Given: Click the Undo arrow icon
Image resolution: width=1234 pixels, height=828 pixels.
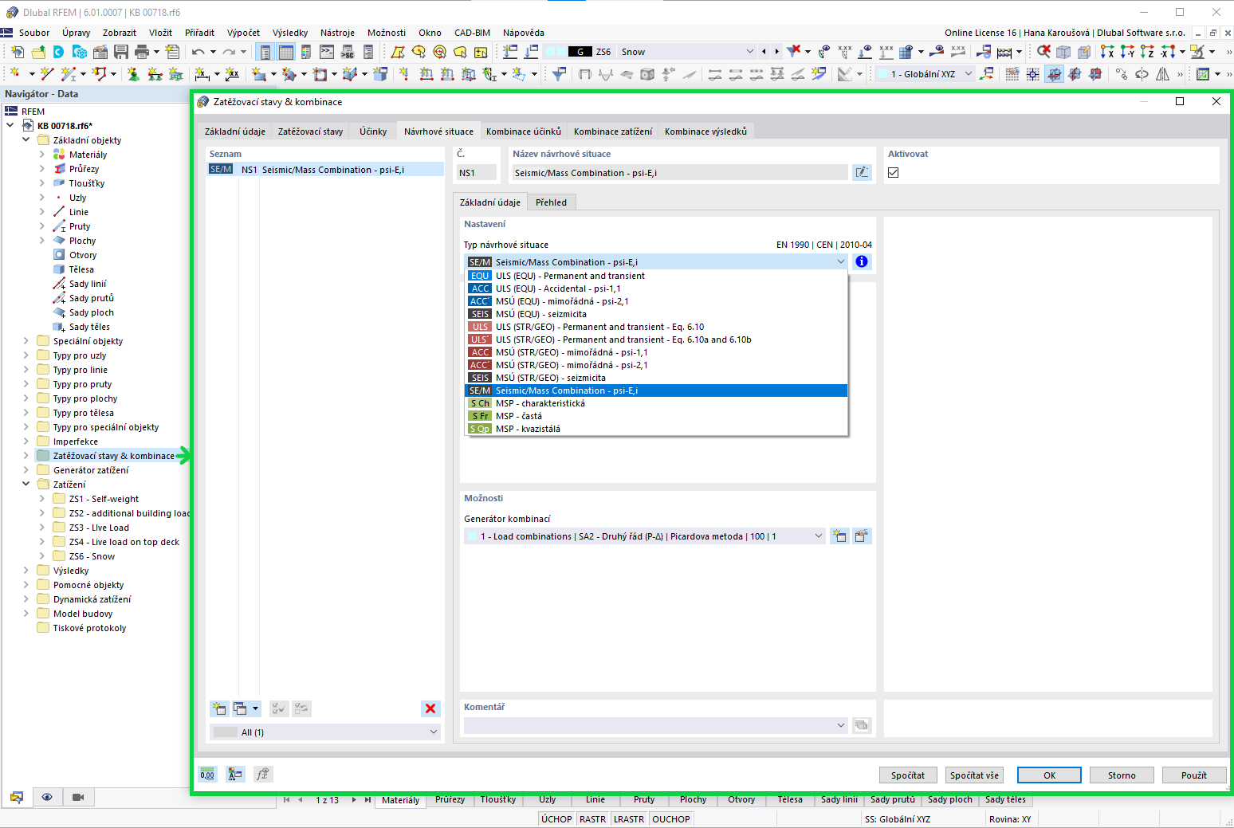Looking at the screenshot, I should pyautogui.click(x=198, y=52).
